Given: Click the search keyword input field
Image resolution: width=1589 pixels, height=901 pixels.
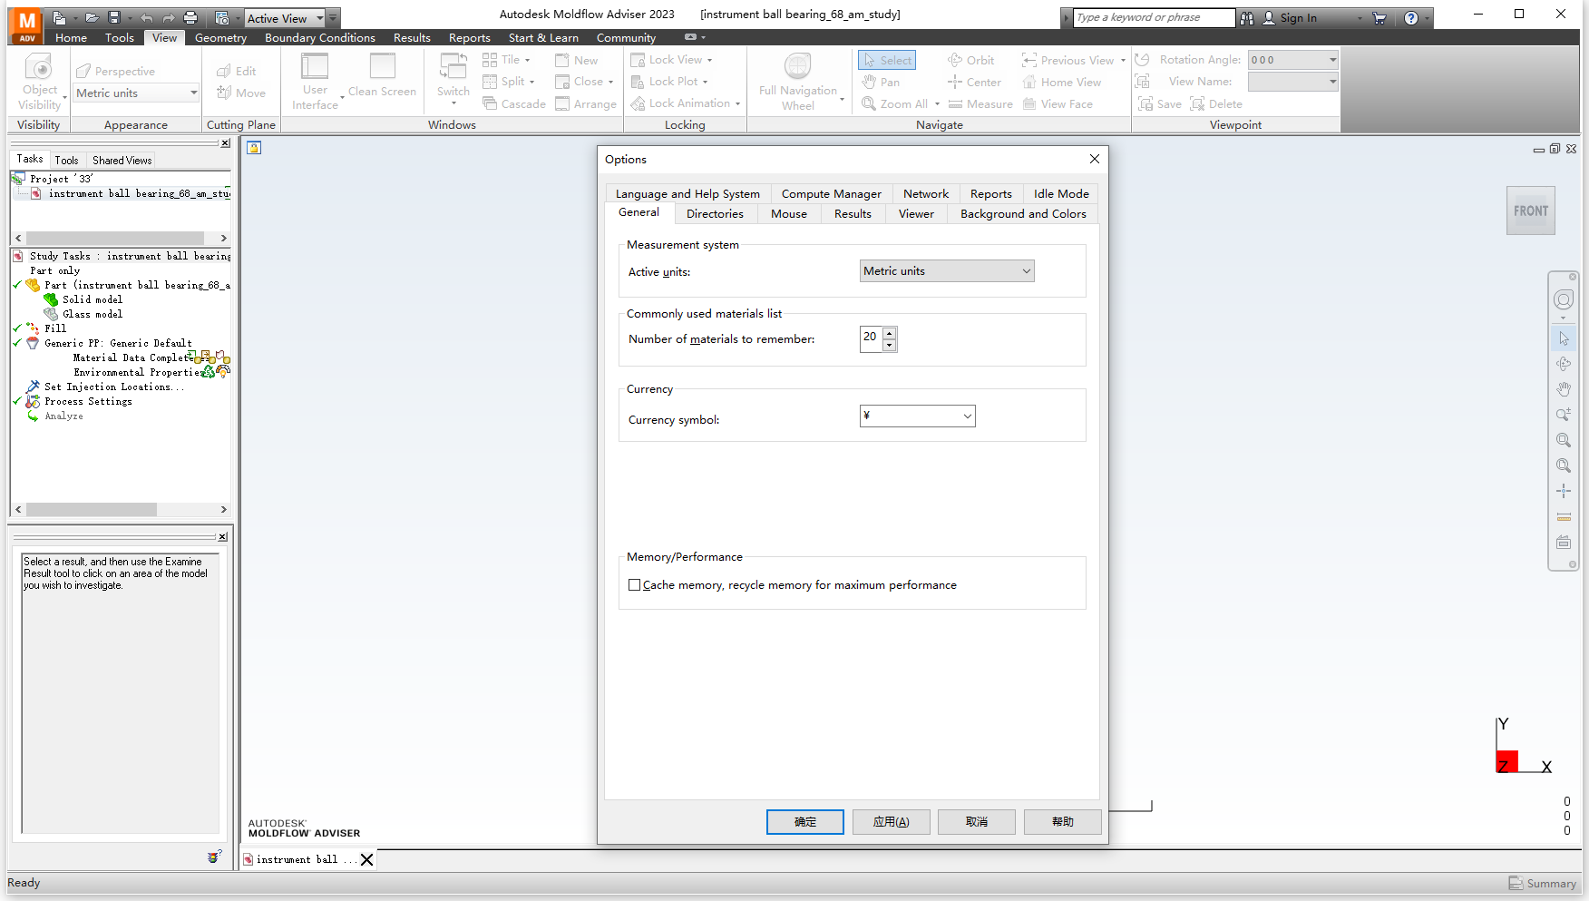Looking at the screenshot, I should pos(1154,17).
